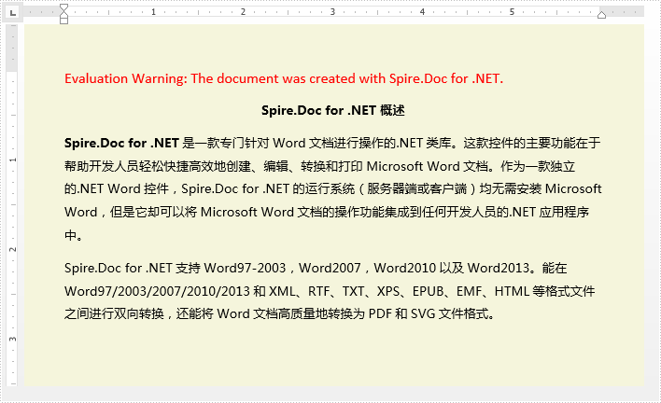Click the text '帮助开发人员'
Viewport: 661px width, 403px height.
click(102, 166)
